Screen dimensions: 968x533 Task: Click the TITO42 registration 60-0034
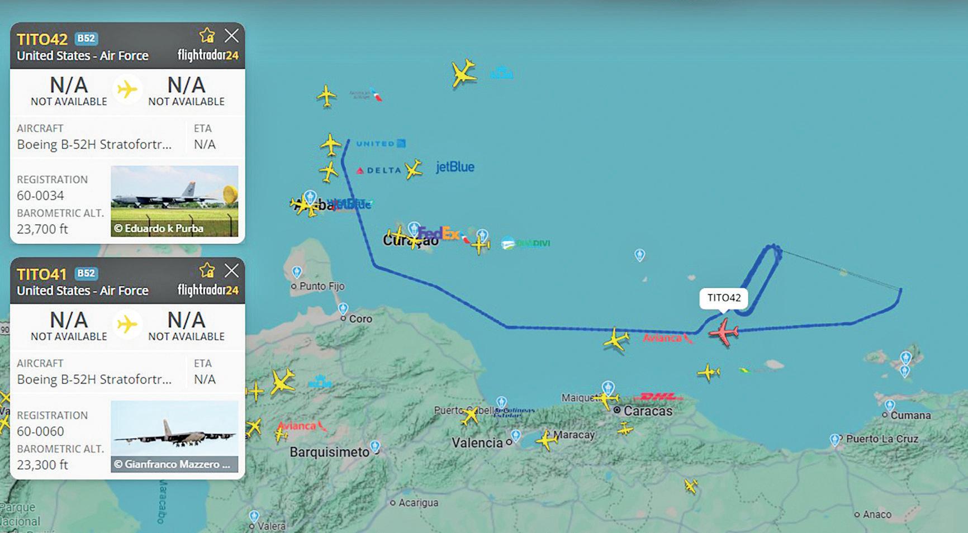tap(40, 196)
